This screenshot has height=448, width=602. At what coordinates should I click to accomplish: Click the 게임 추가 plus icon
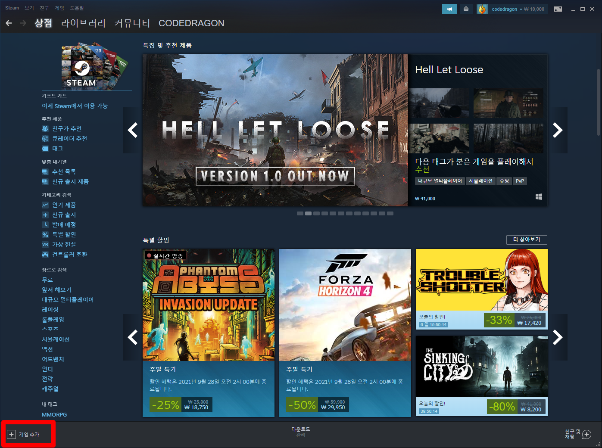tap(12, 434)
